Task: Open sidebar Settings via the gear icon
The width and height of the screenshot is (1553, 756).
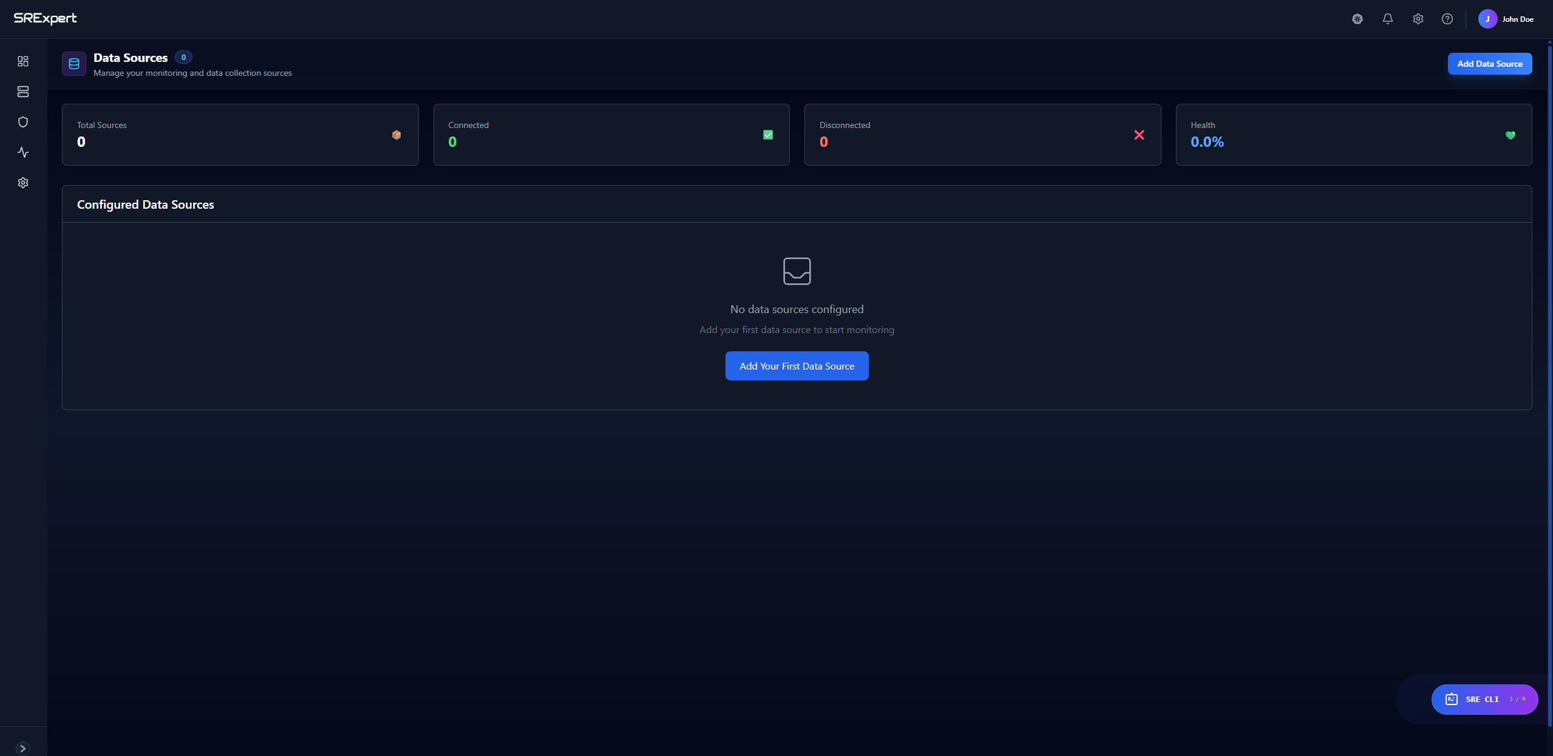Action: point(23,182)
